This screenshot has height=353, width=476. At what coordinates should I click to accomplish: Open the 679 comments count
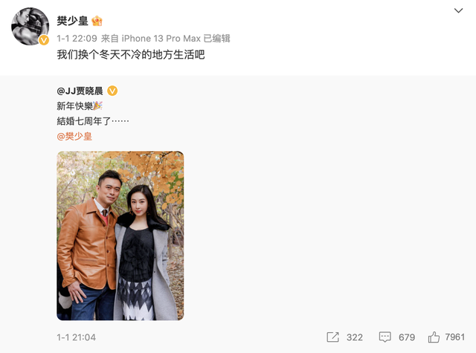(x=407, y=337)
